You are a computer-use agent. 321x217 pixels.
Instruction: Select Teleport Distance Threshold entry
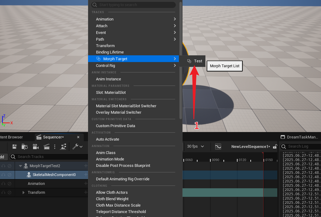point(134,212)
